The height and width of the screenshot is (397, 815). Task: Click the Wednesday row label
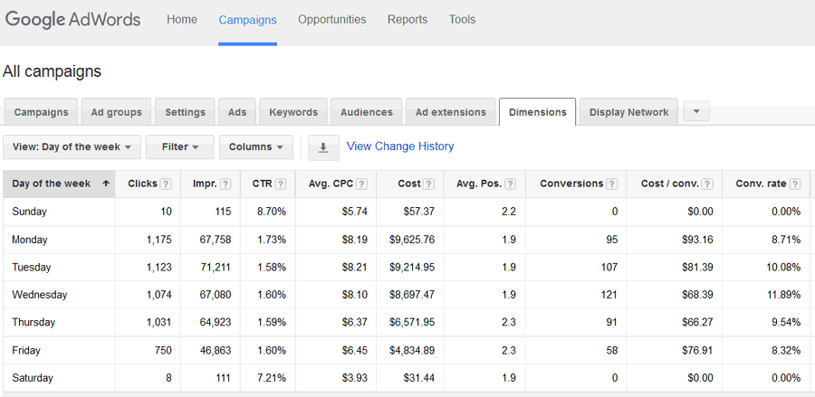pos(40,295)
